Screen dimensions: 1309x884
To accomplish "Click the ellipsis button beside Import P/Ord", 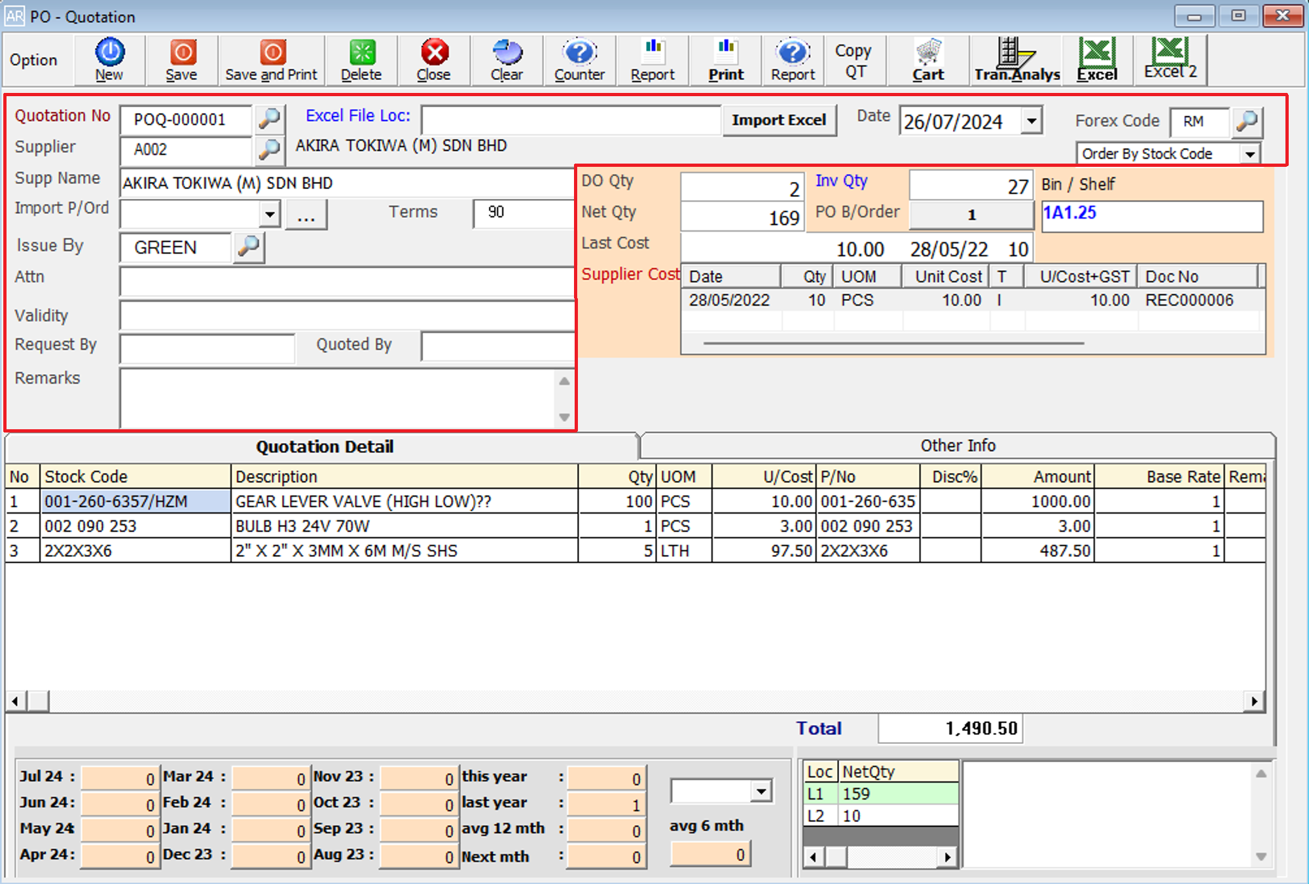I will pyautogui.click(x=306, y=215).
